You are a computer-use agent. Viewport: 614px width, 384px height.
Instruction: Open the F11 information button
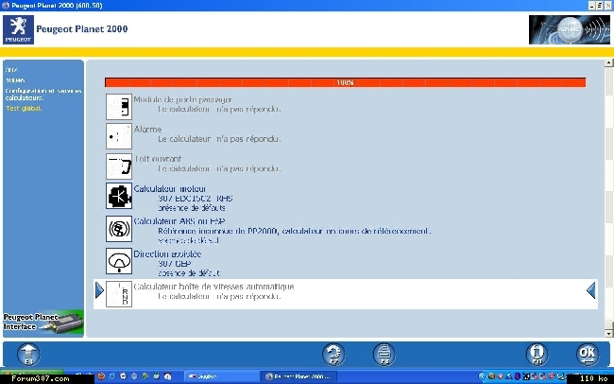pos(537,355)
